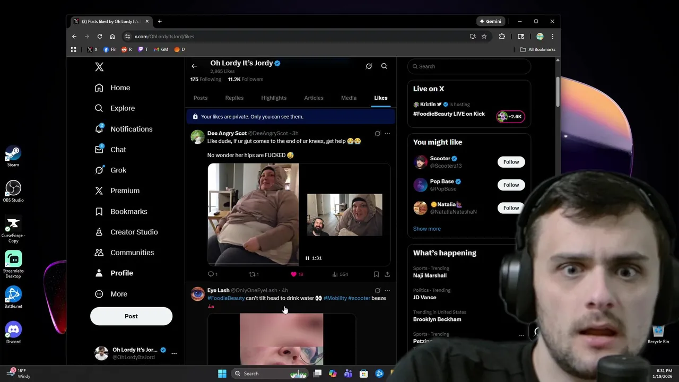Open Home from the sidebar

click(112, 88)
